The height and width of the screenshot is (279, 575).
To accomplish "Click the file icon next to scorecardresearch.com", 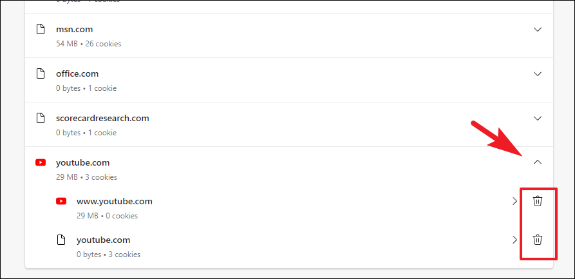I will 41,118.
